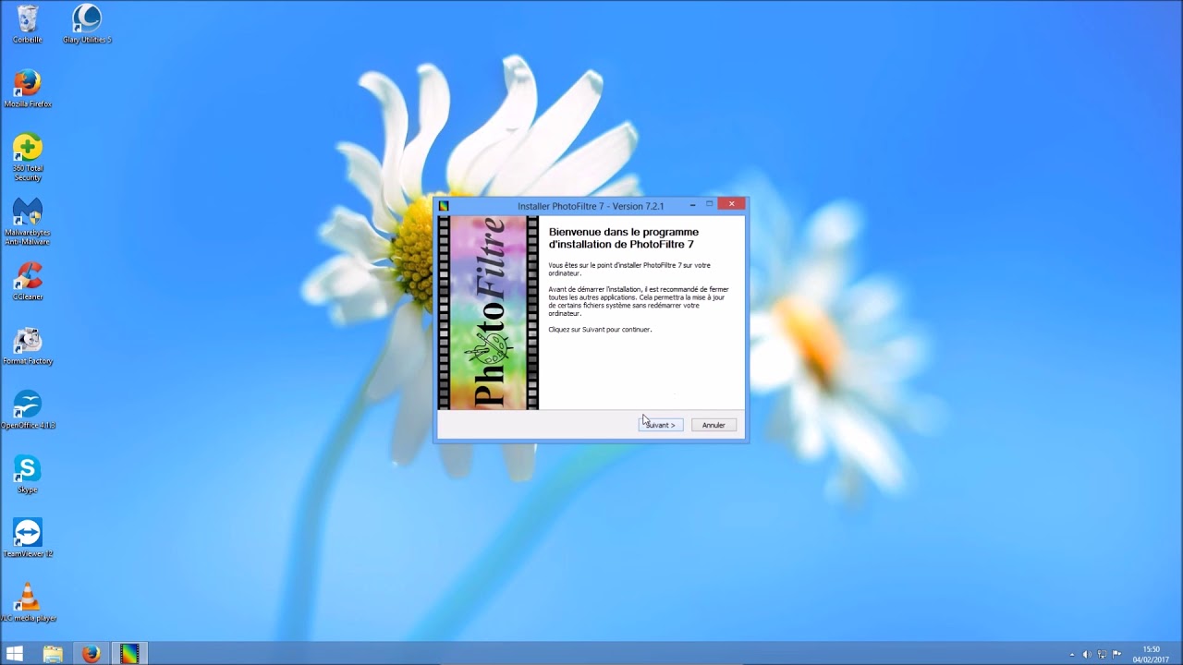1183x665 pixels.
Task: Open the Corbeille recycle bin icon
Action: coord(28,24)
